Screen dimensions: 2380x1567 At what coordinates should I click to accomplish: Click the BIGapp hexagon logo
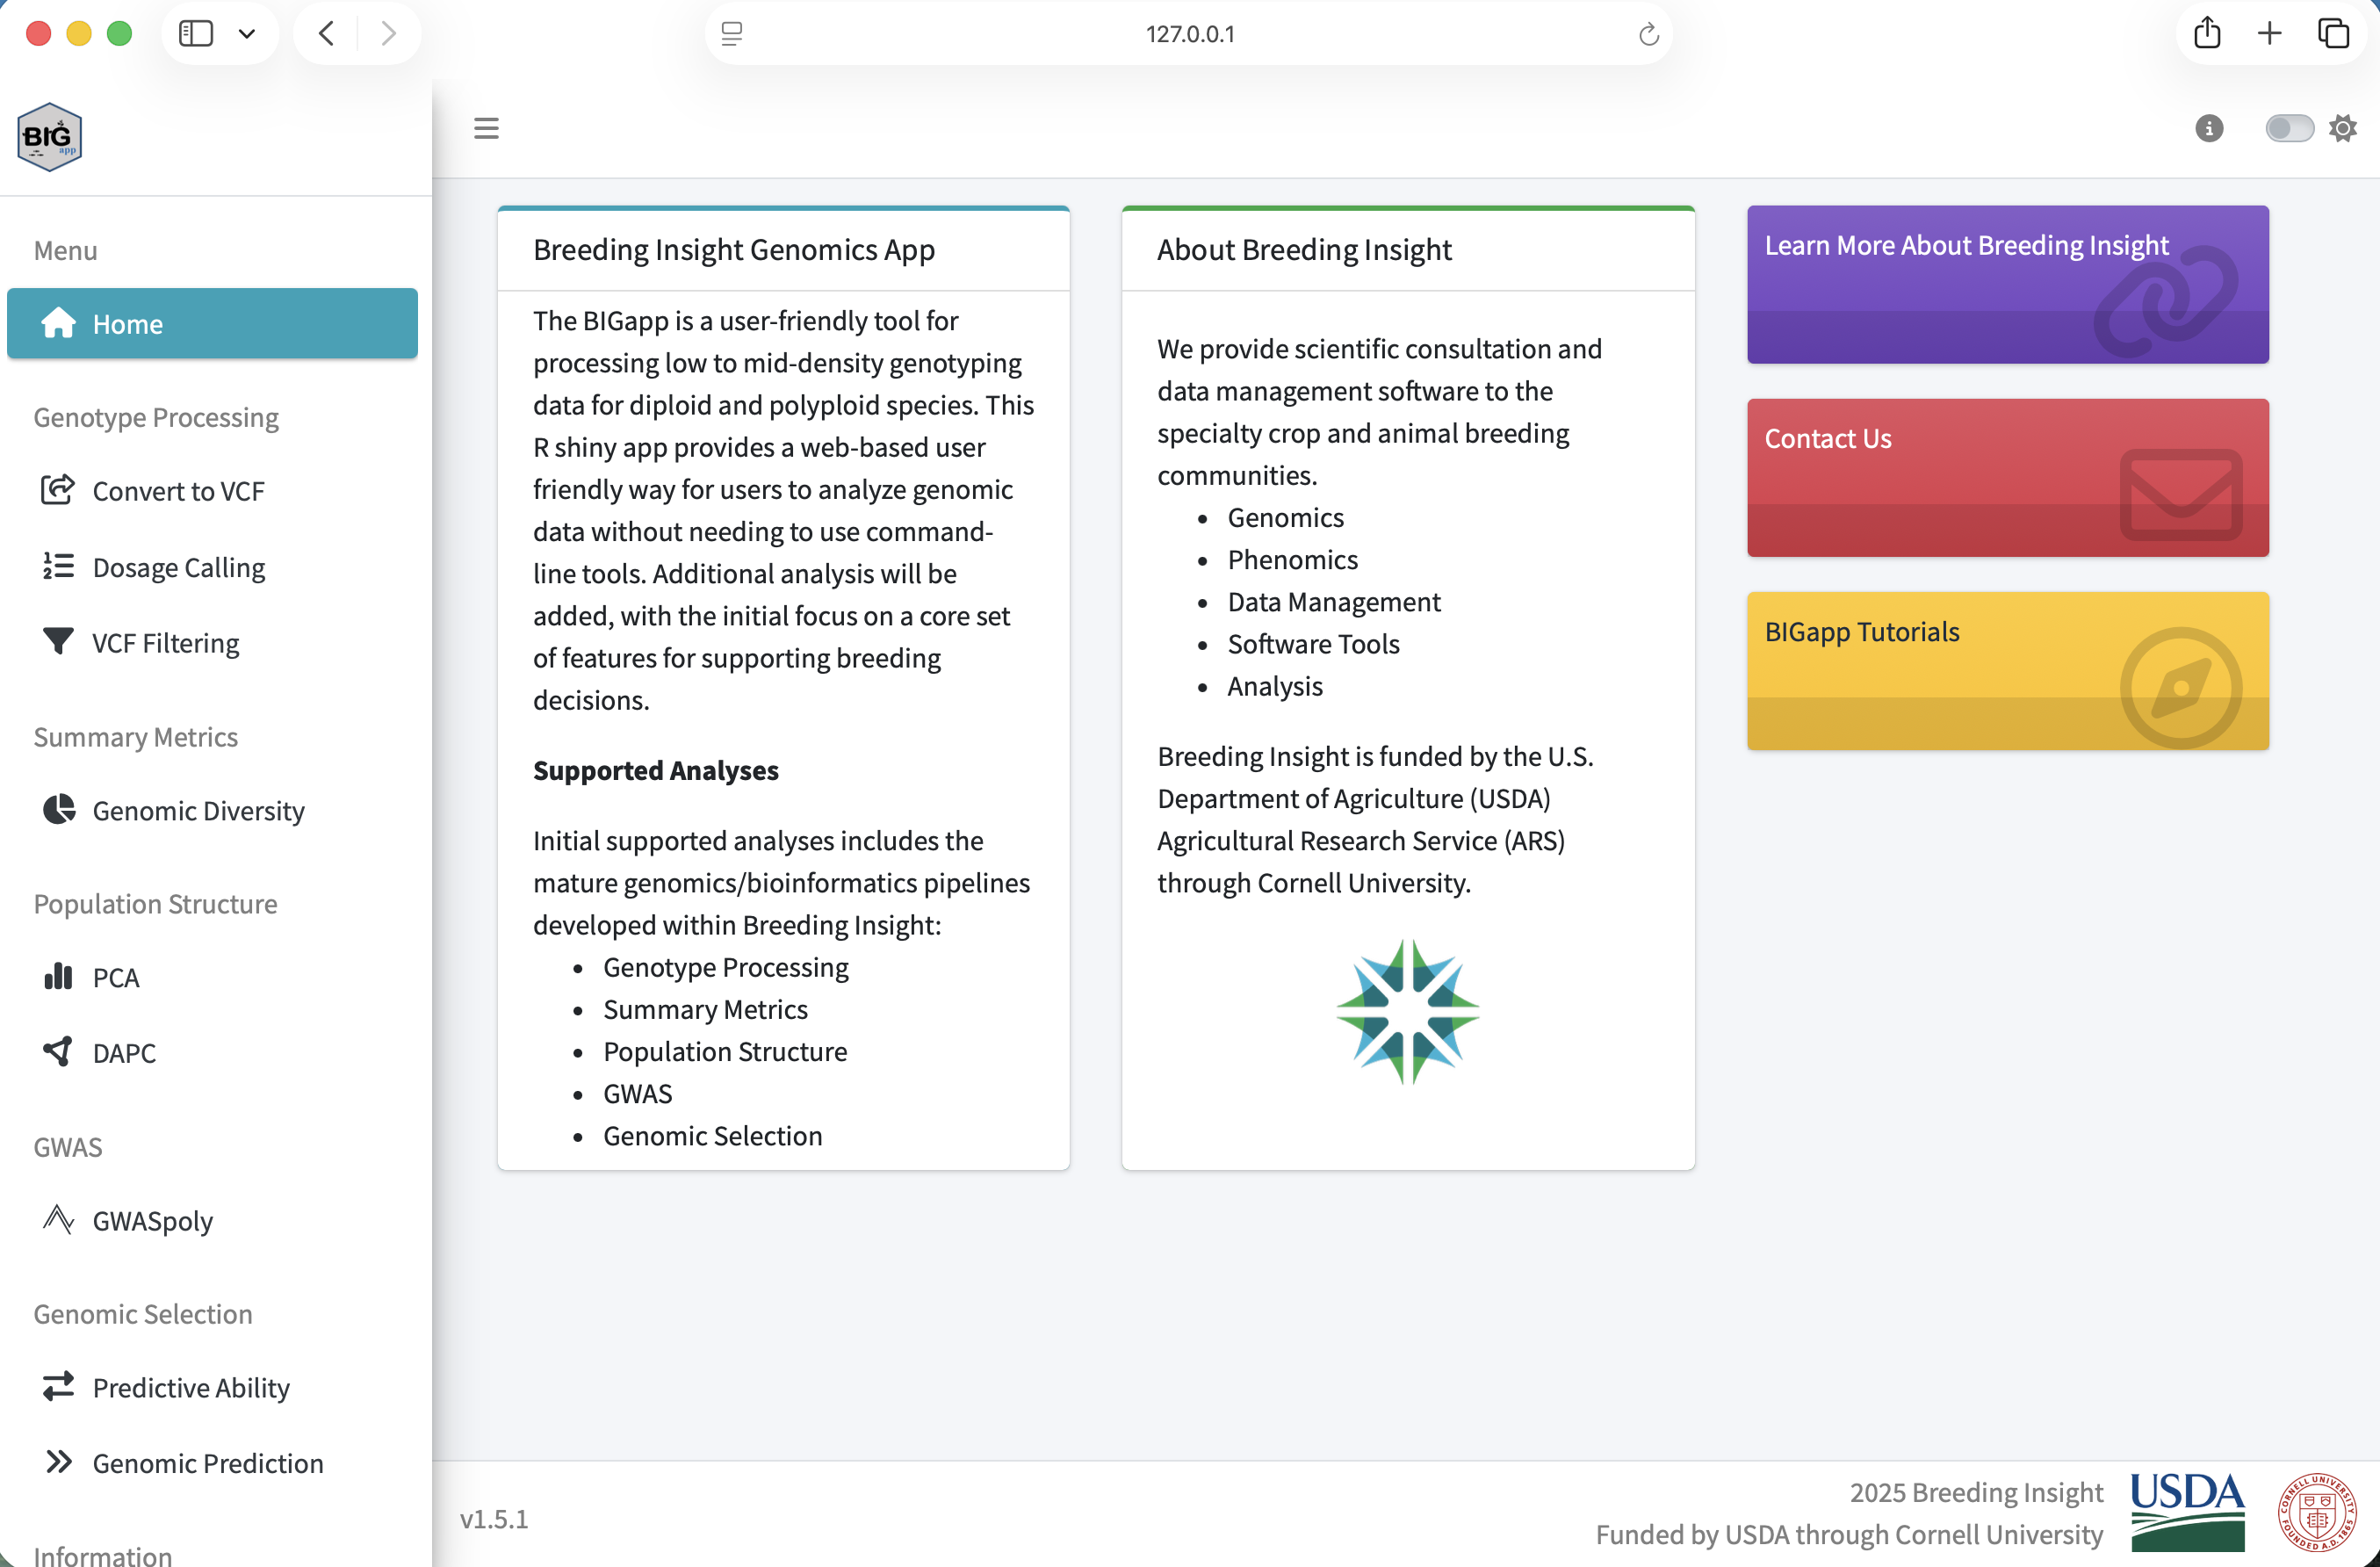pyautogui.click(x=49, y=137)
